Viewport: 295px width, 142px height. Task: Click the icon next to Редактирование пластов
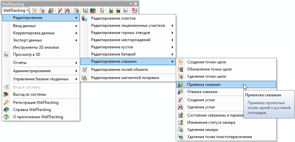85,18
